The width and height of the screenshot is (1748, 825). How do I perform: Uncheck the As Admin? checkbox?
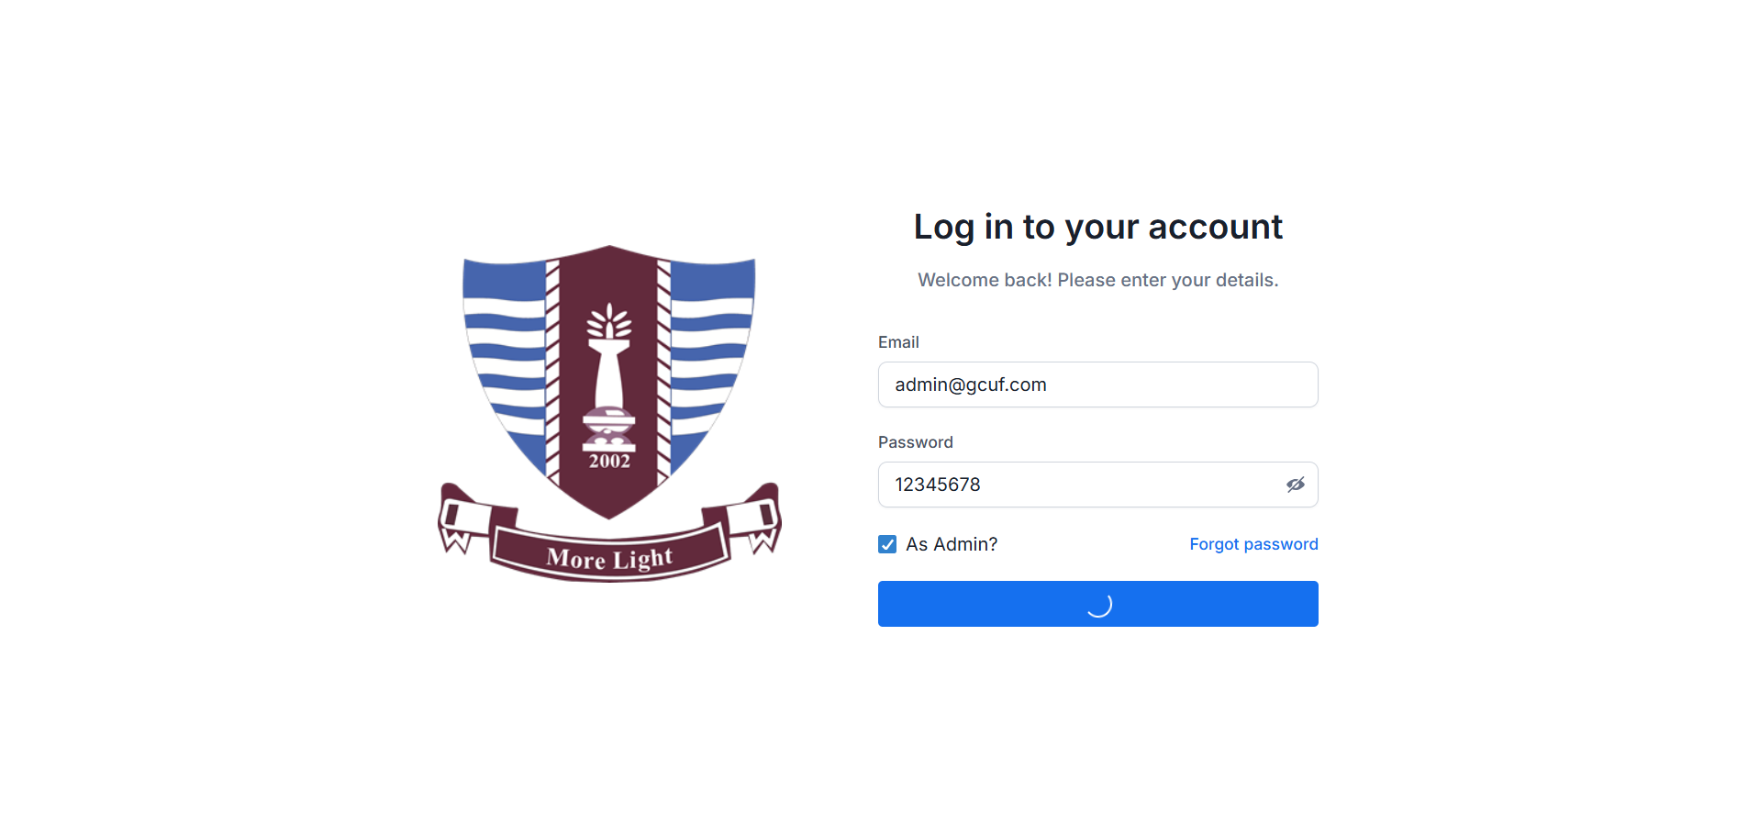(x=887, y=544)
